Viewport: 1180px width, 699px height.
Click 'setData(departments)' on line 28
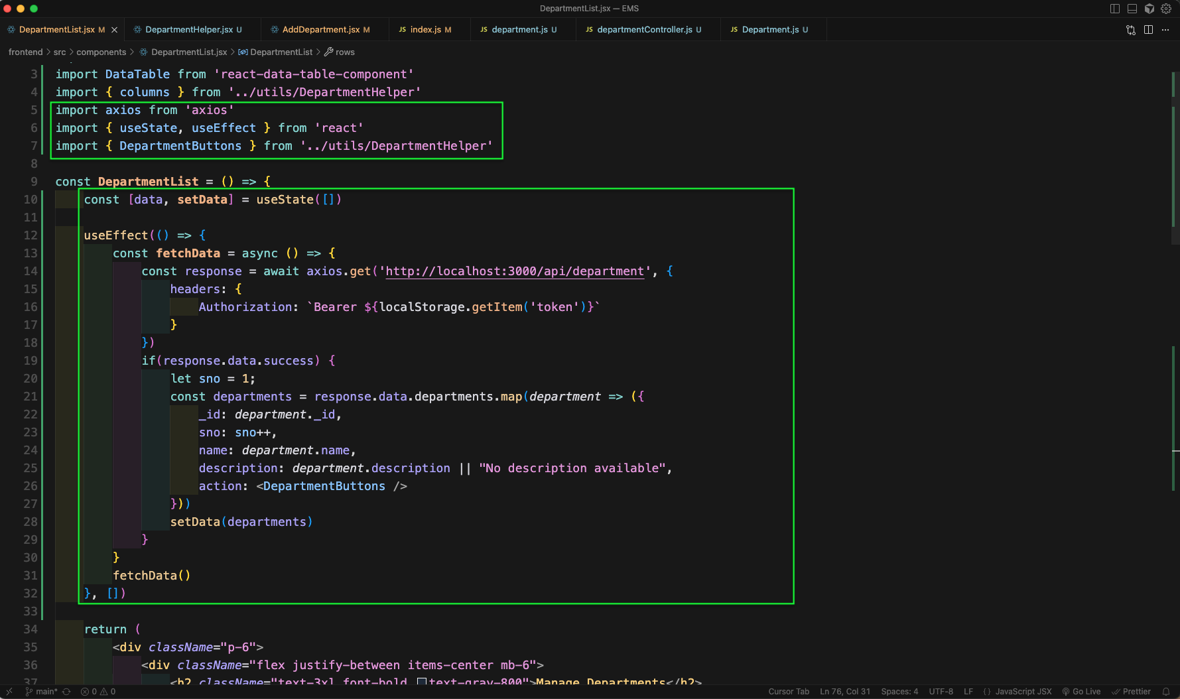[x=241, y=522]
